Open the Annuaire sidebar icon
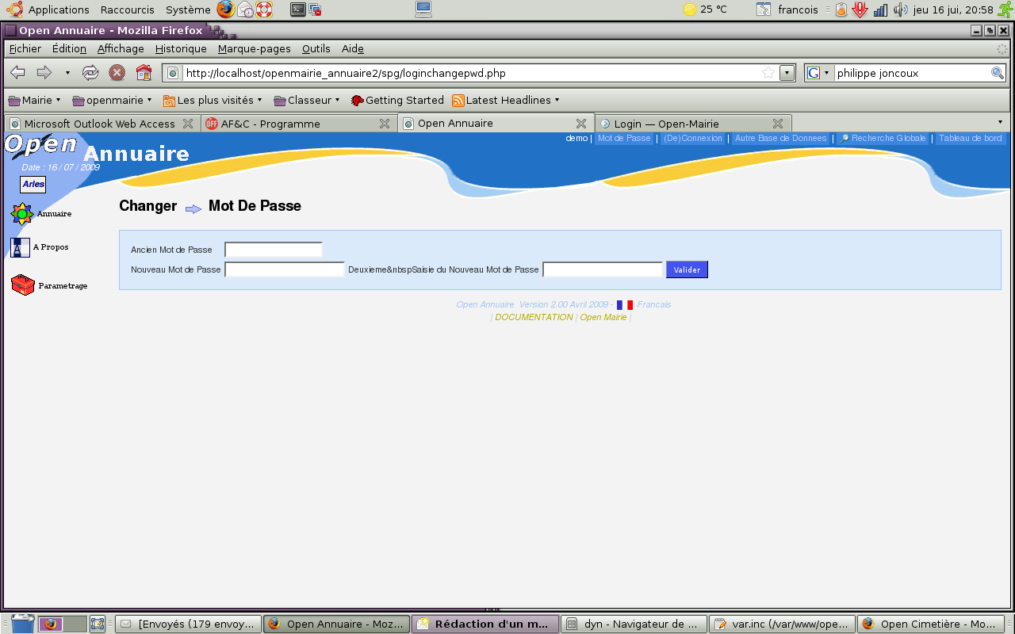This screenshot has height=634, width=1015. (21, 214)
